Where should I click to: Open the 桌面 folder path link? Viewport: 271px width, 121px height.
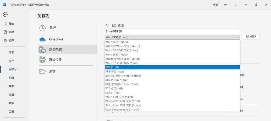coord(121,25)
